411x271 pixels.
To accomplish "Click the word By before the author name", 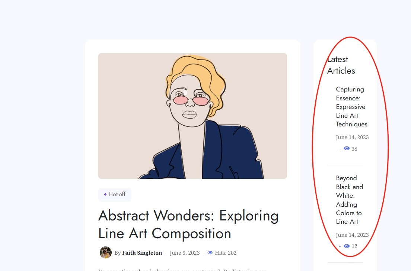I will [x=117, y=253].
